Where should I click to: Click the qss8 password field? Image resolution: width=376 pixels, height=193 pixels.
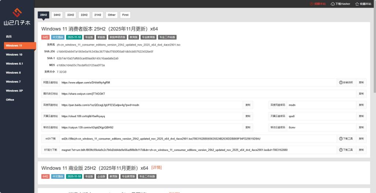[x=321, y=116]
